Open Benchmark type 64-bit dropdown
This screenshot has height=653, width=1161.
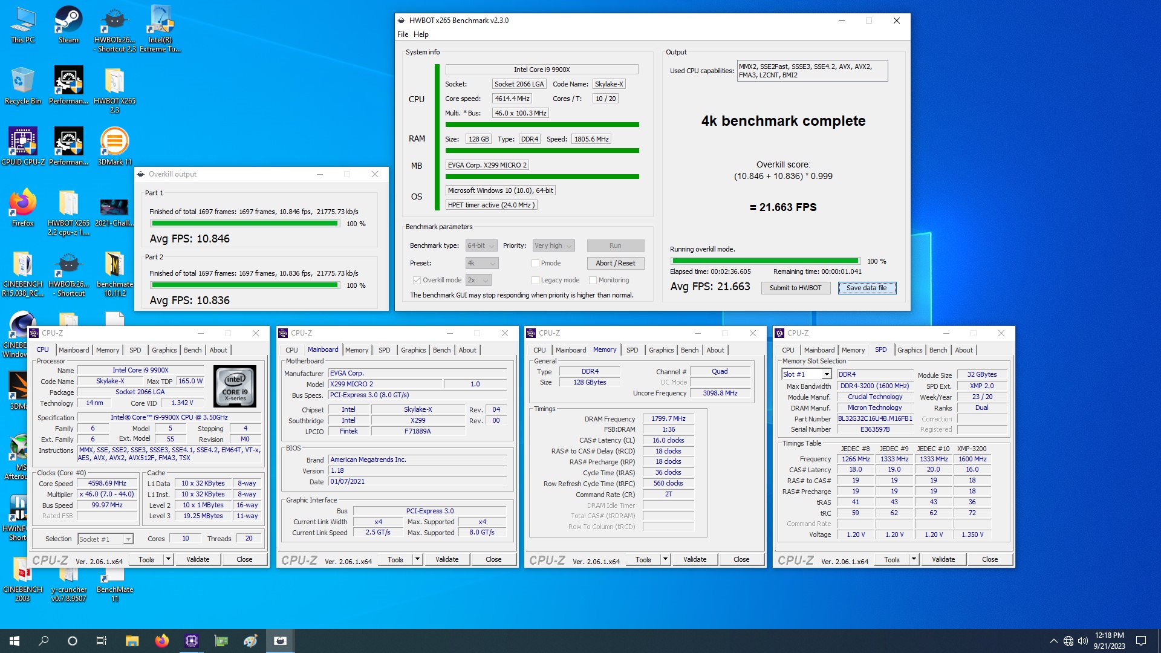pos(481,245)
